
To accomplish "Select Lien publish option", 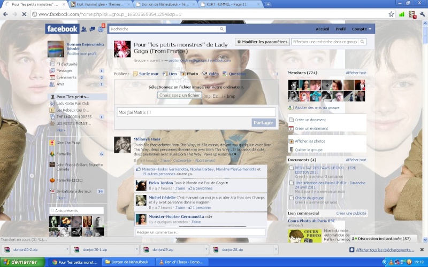I will (x=170, y=74).
